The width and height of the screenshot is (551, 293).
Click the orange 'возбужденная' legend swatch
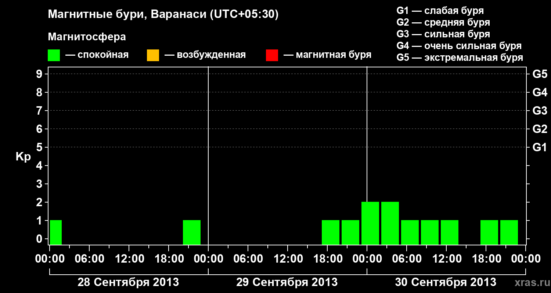tap(153, 55)
